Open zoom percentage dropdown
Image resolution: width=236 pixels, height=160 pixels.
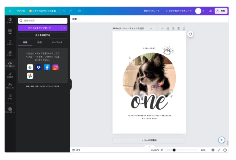coord(203,150)
